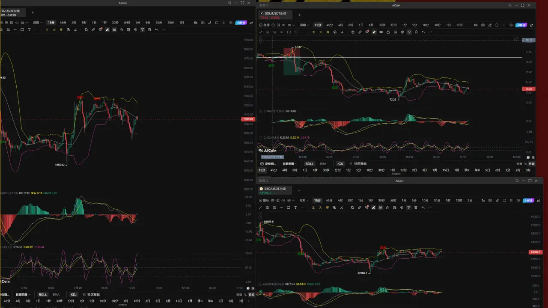Toggle EMA indicator in ETH window
Image resolution: width=548 pixels, height=308 pixels.
[56, 294]
